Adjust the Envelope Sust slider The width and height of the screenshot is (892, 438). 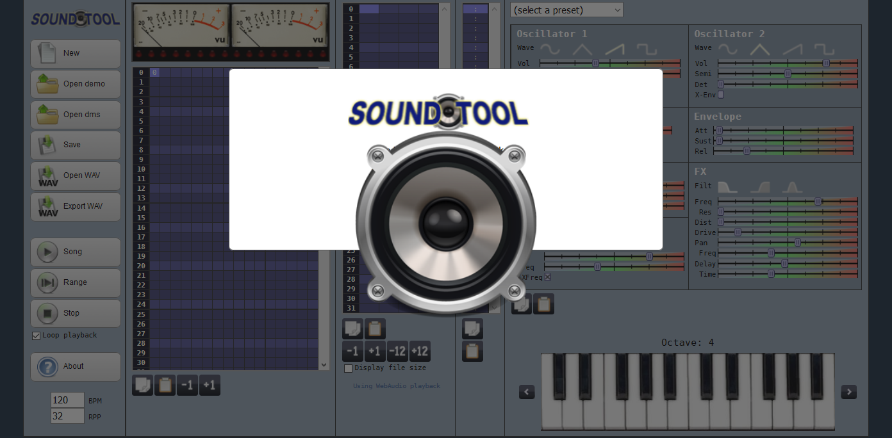click(784, 141)
